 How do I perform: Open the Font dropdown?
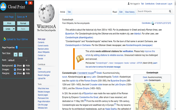coord(18,60)
